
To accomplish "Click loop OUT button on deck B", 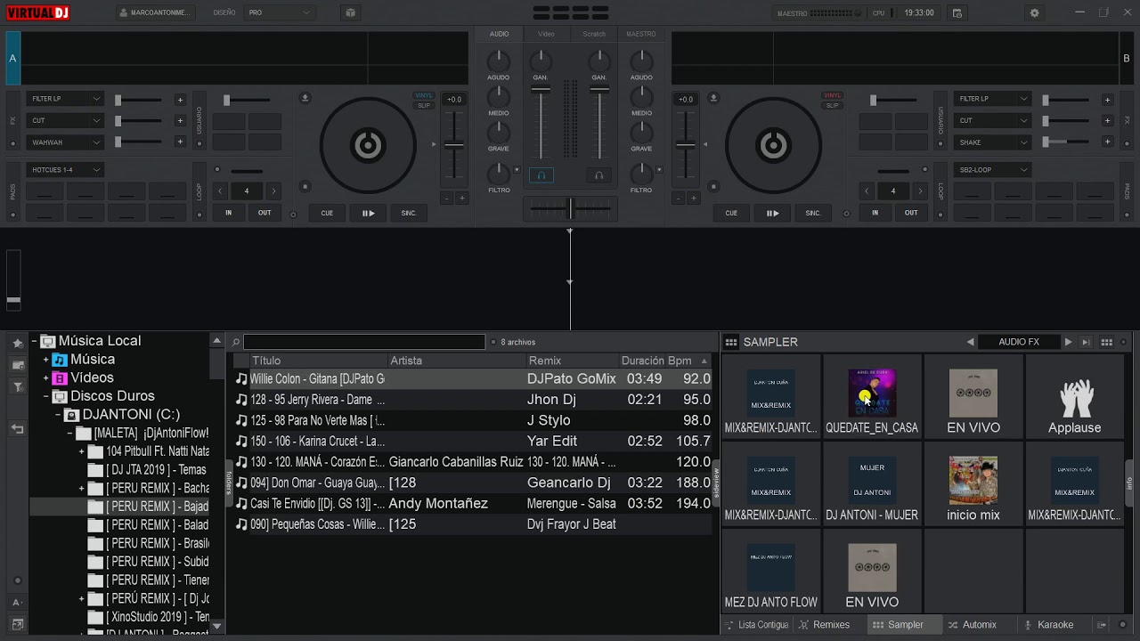I will 911,213.
